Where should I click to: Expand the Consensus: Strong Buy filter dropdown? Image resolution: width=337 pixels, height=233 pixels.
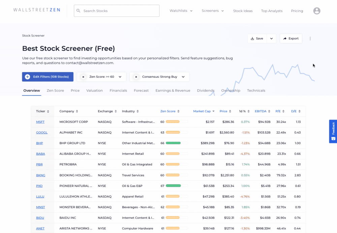(183, 77)
